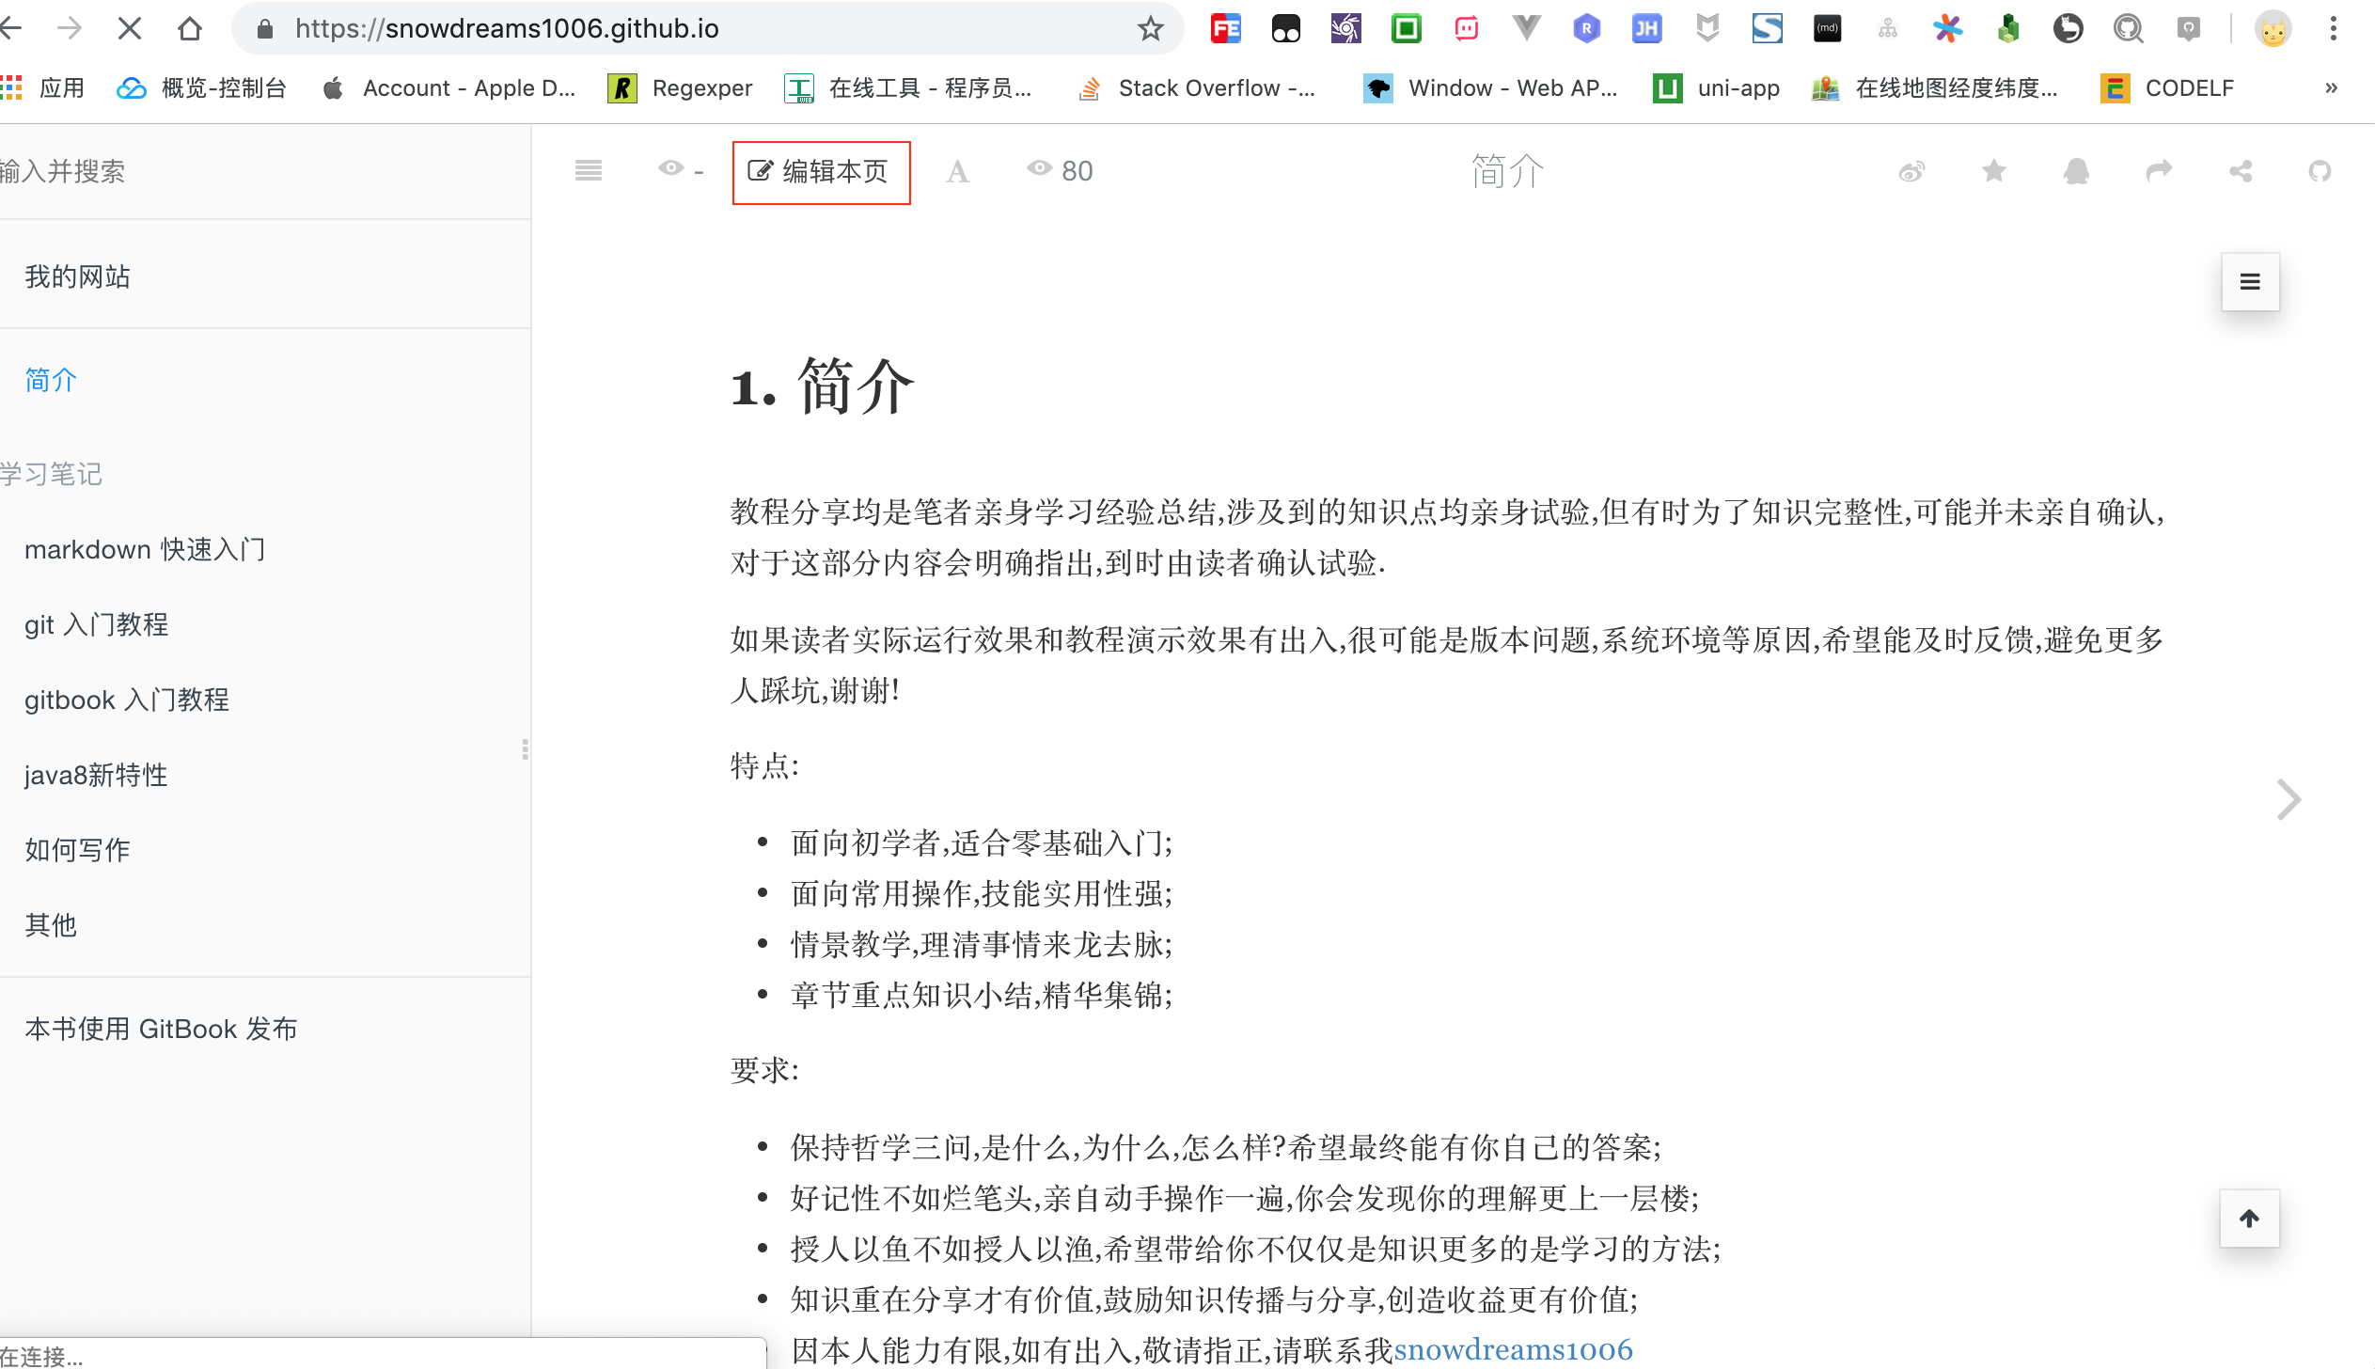Click the back-to-top arrow button
This screenshot has height=1369, width=2375.
[2249, 1219]
